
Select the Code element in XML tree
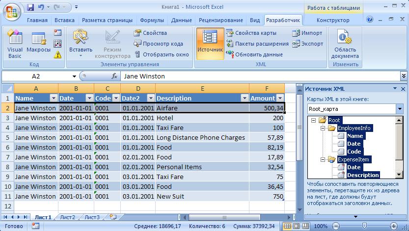coord(354,152)
